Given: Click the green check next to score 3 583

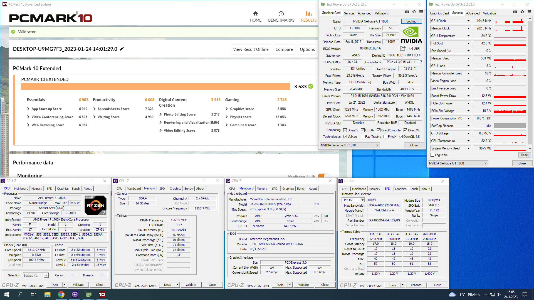Looking at the screenshot, I should click(x=311, y=86).
